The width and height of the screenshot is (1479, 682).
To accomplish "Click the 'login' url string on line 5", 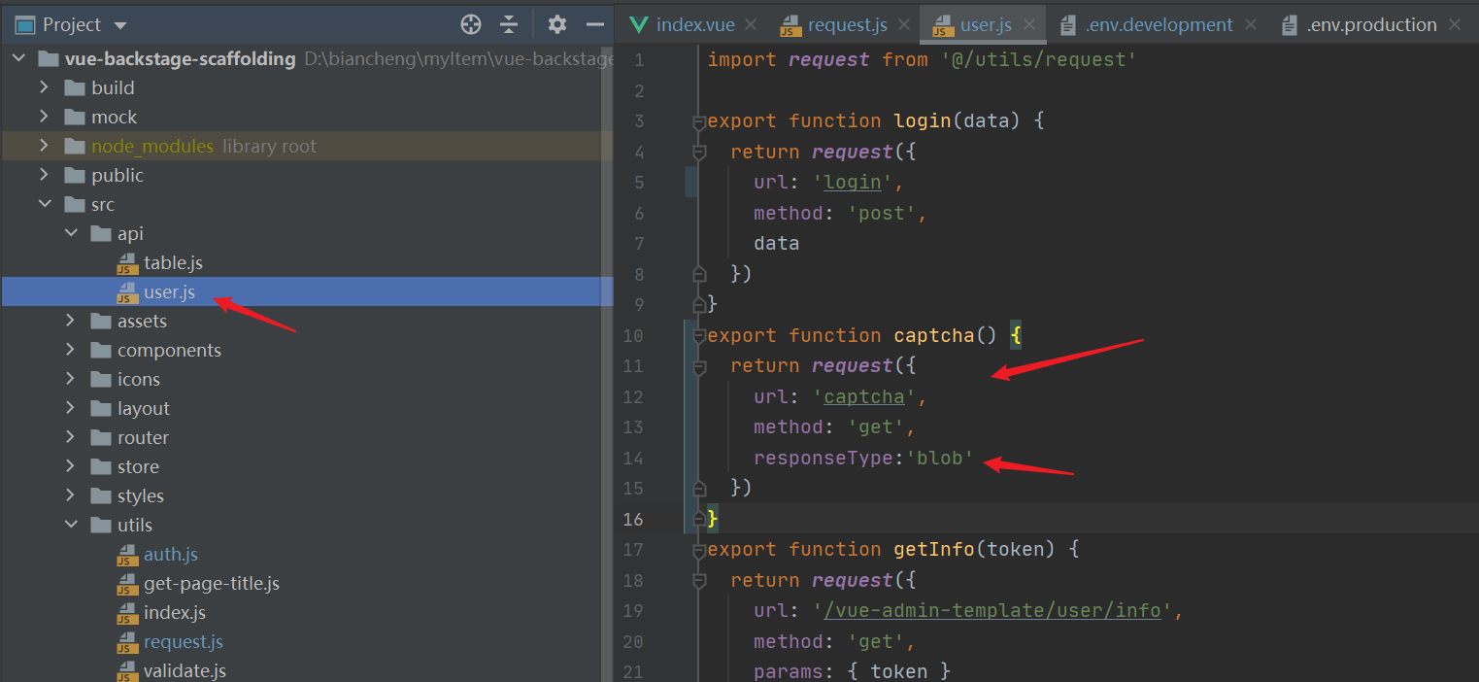I will 853,182.
